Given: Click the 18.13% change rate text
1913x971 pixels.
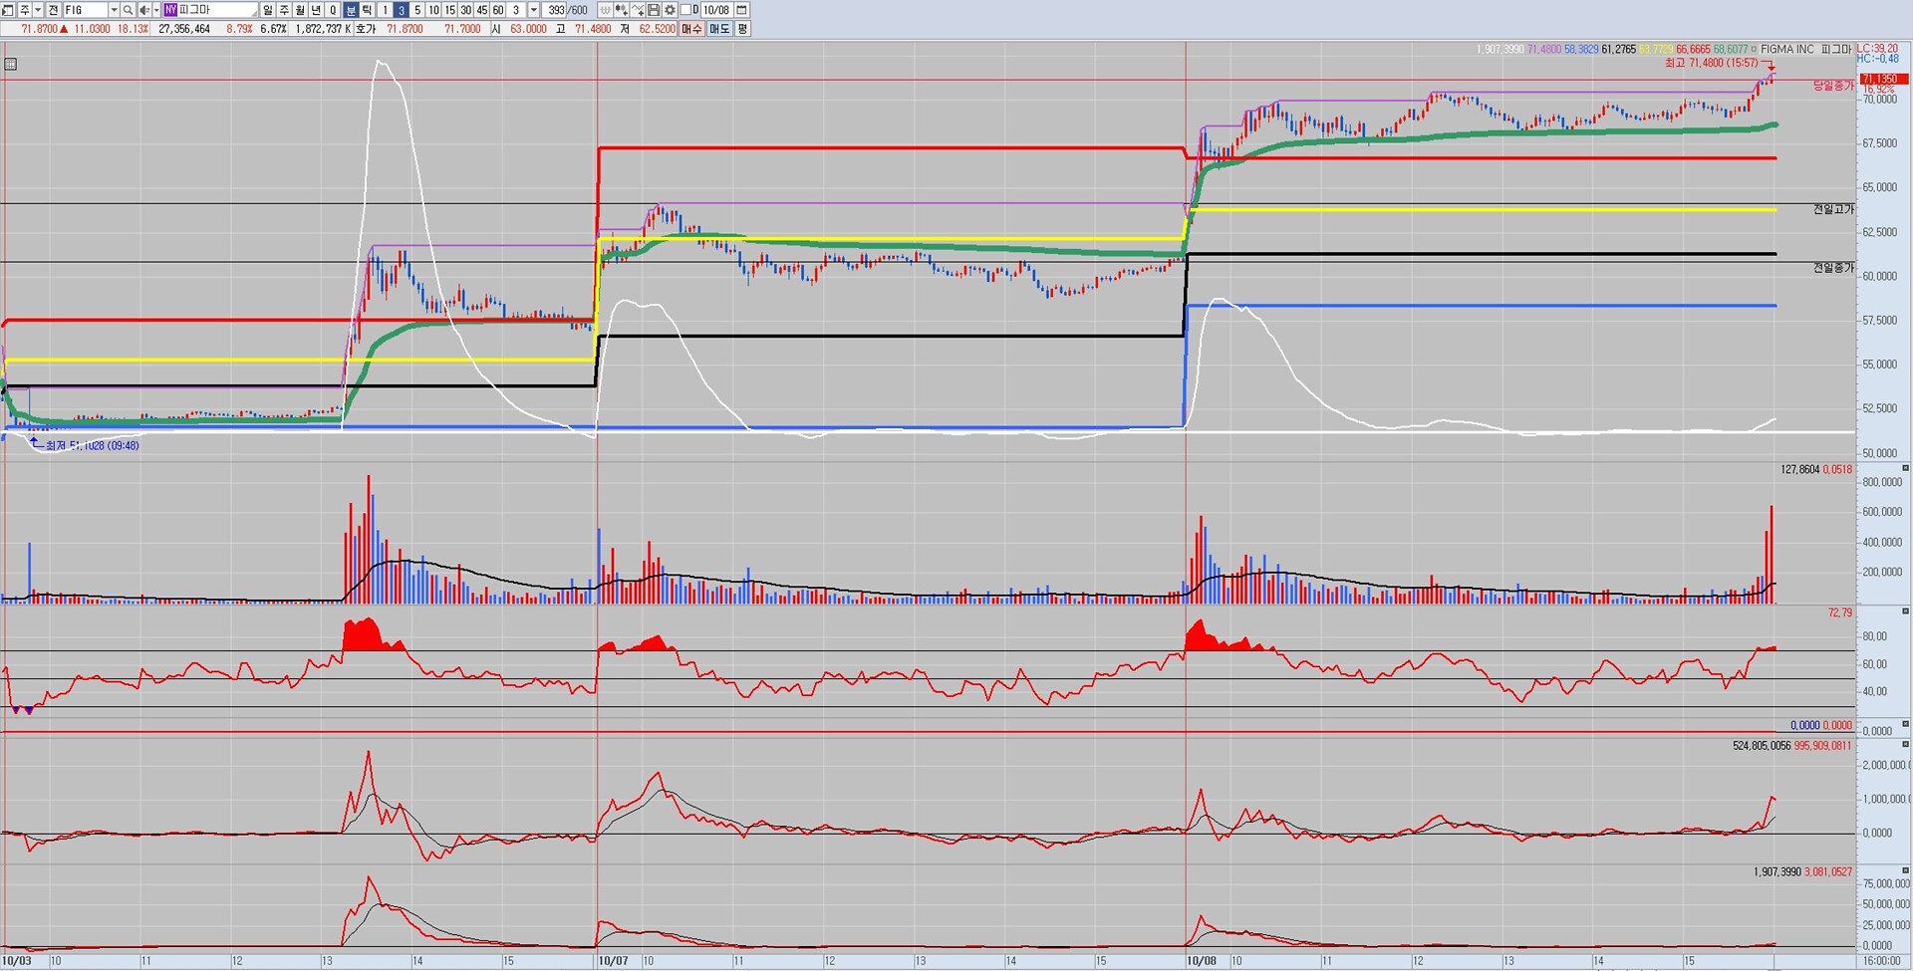Looking at the screenshot, I should (133, 29).
